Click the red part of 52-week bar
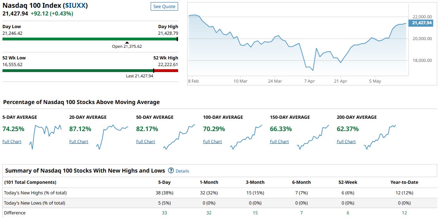The width and height of the screenshot is (440, 220). pos(166,71)
